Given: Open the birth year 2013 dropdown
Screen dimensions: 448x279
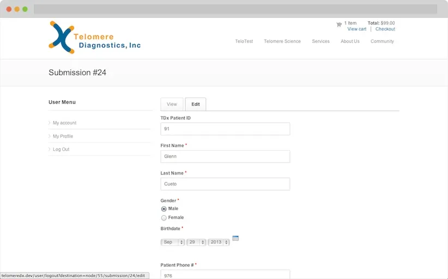Looking at the screenshot, I should coord(219,242).
